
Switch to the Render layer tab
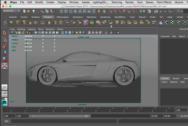click(176, 79)
